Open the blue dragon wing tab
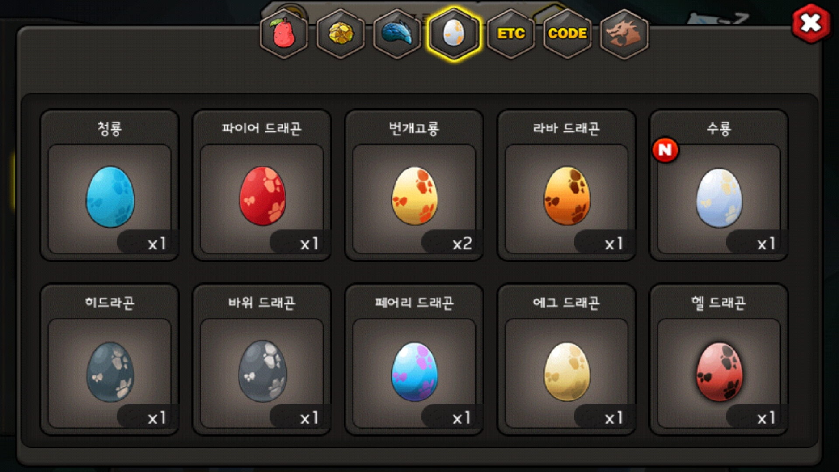 point(397,34)
